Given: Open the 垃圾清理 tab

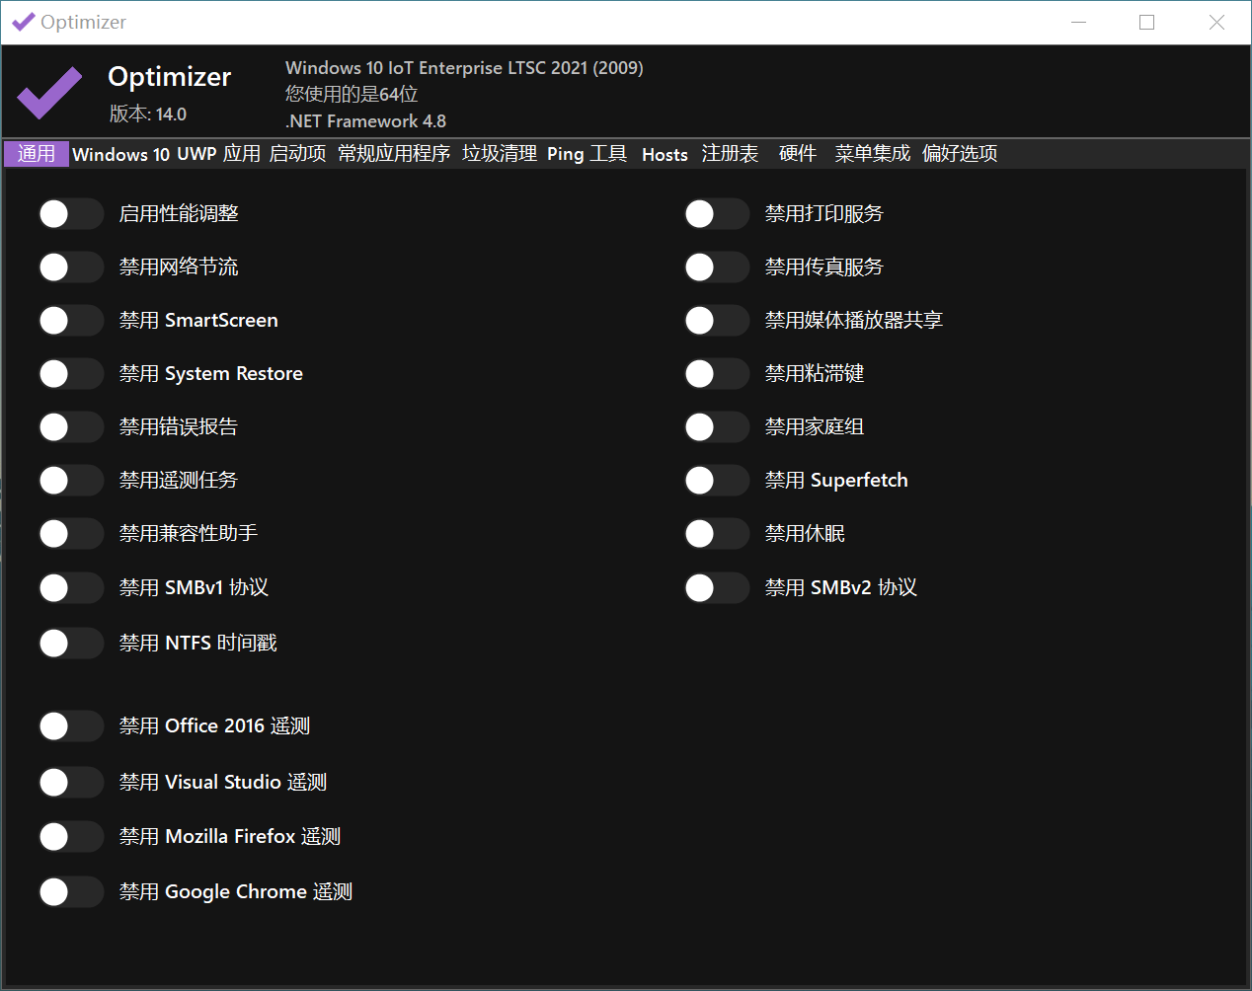Looking at the screenshot, I should coord(500,154).
